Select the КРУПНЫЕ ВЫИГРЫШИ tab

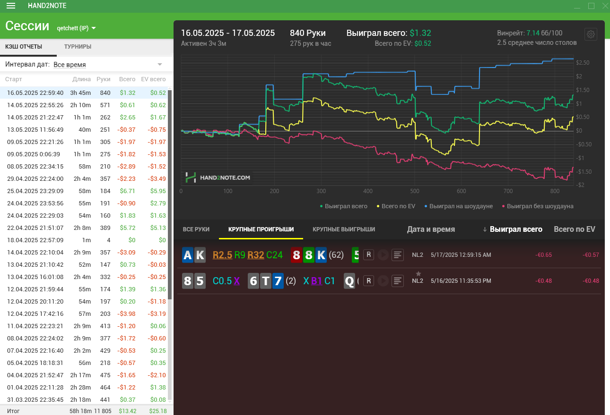(344, 229)
